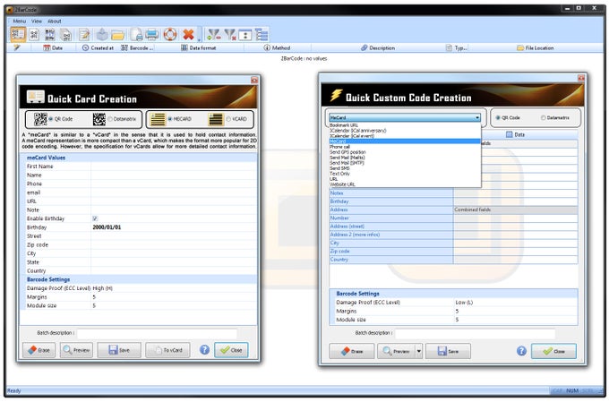Select Datamatrix radio in Quick Custom Code Creation
609x402 pixels.
544,117
